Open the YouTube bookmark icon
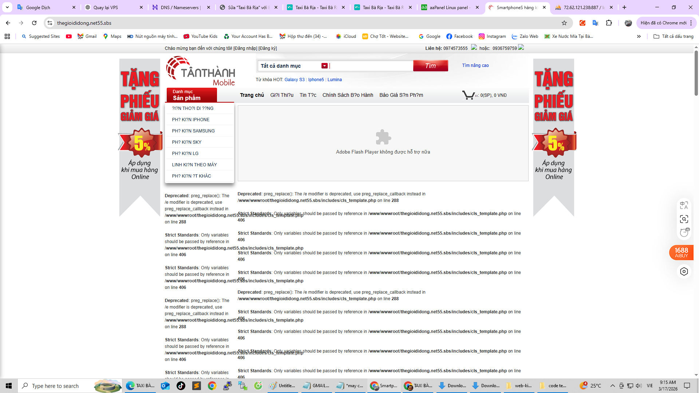The height and width of the screenshot is (393, 699). click(x=69, y=36)
